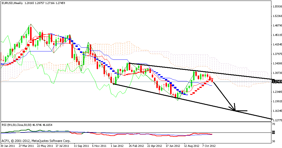Click the 7 Oct 2012 date label
This screenshot has height=148, width=282.
pyautogui.click(x=209, y=146)
